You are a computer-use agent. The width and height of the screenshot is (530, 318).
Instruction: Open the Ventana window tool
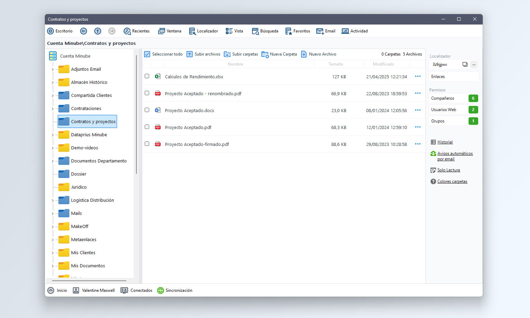click(170, 31)
